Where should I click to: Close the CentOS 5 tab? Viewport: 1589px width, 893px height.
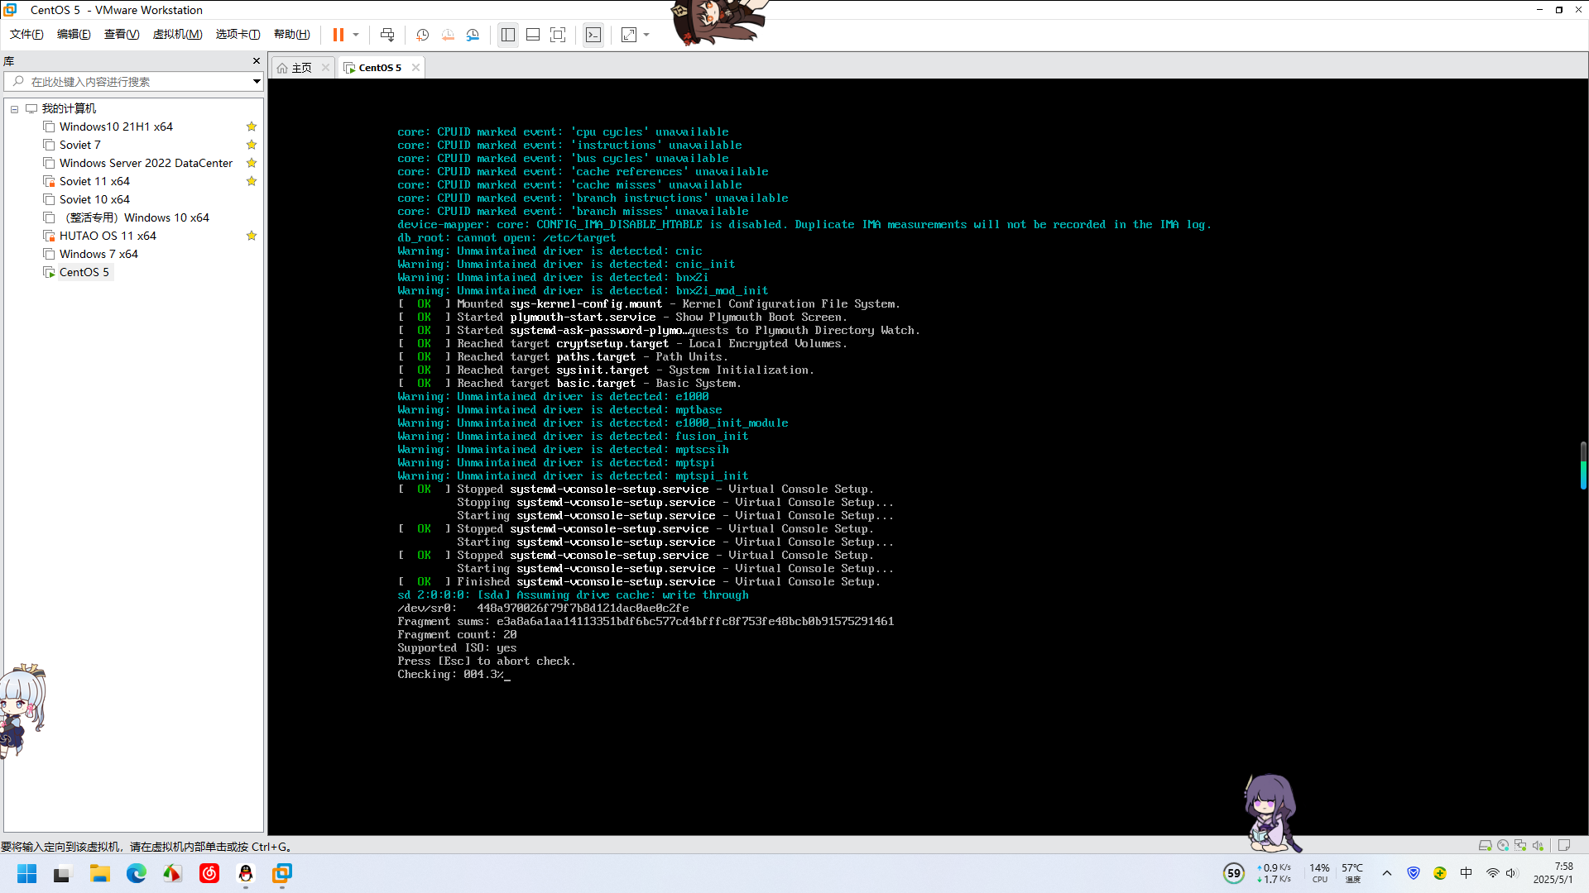415,68
